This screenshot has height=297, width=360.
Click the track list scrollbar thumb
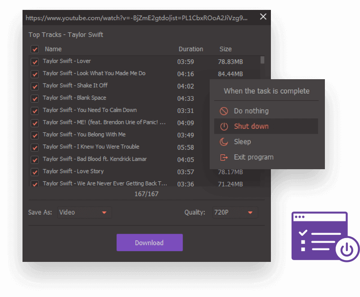(x=262, y=60)
